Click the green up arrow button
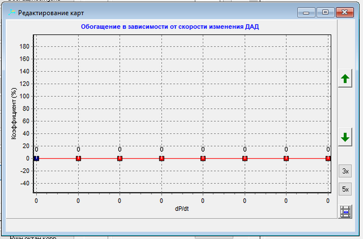Screen dimensions: 363x239 point(345,78)
